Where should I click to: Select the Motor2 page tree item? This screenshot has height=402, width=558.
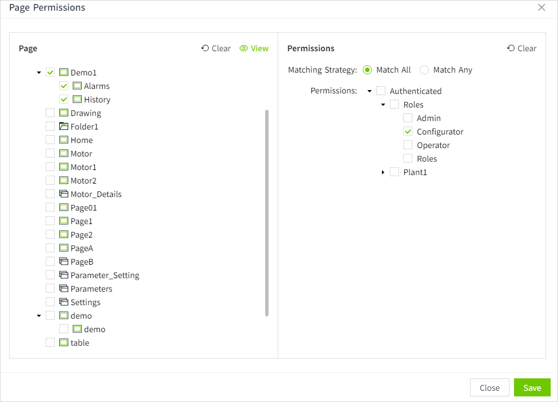[83, 181]
